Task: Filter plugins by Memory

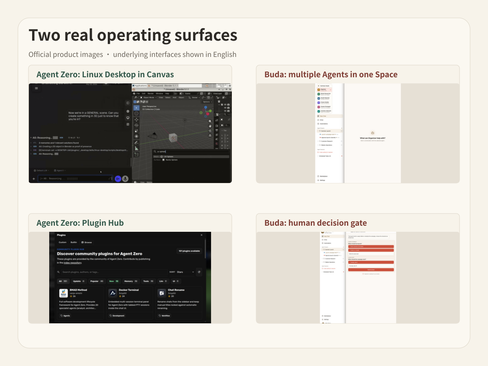Action: (131, 281)
